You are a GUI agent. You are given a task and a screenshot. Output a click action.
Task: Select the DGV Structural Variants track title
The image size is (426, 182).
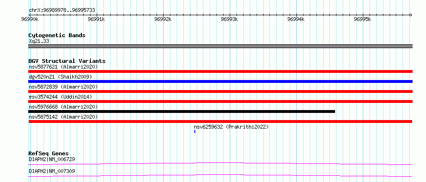point(67,61)
